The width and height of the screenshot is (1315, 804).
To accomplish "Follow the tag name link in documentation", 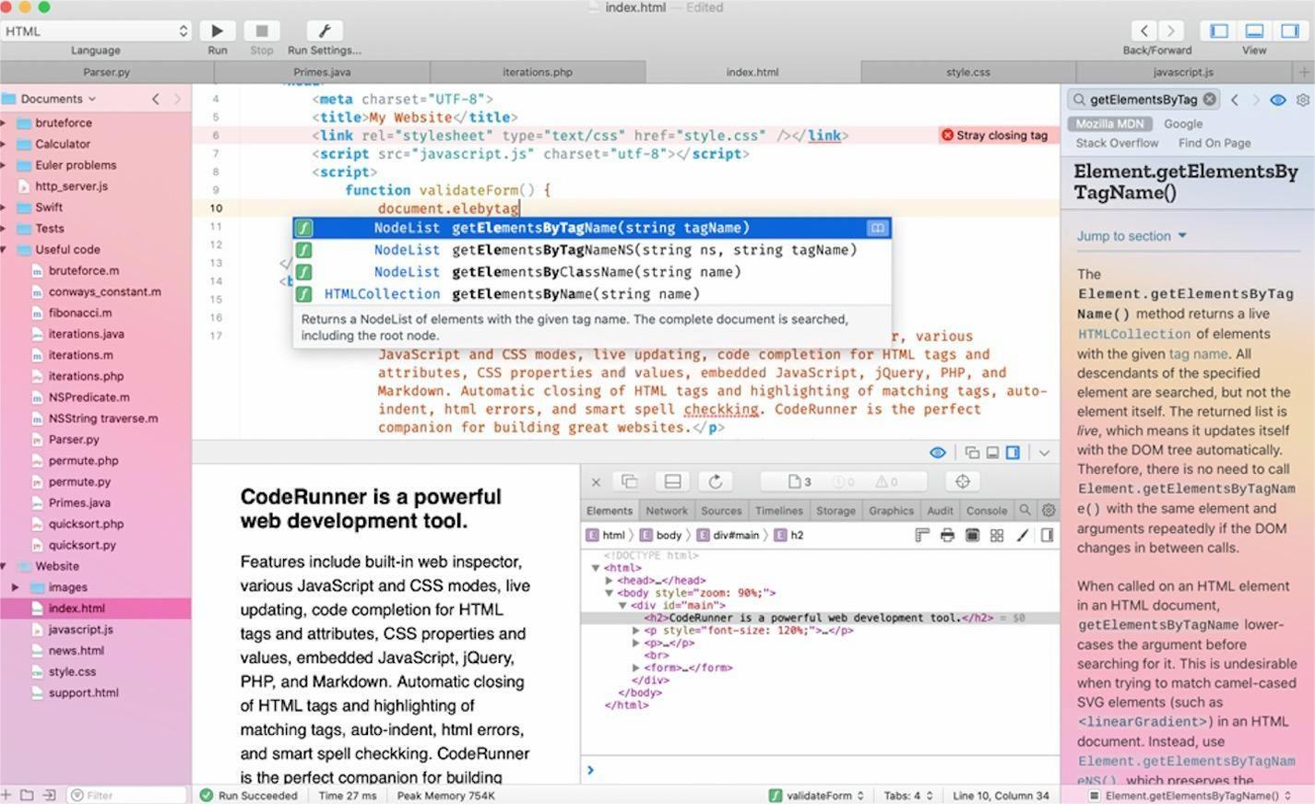I will pyautogui.click(x=1198, y=354).
